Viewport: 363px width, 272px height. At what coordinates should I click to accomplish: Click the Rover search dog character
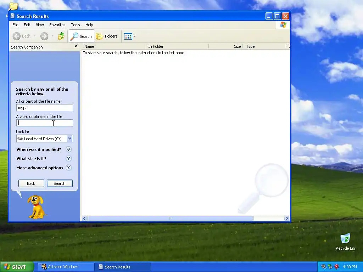coord(37,207)
